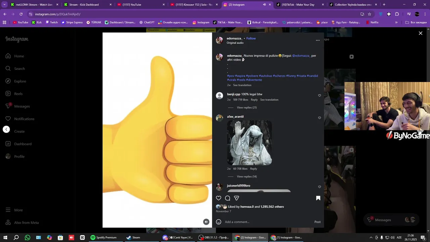Open browser extensions puzzle icon
Viewport: 430px width, 242px height.
click(397, 14)
